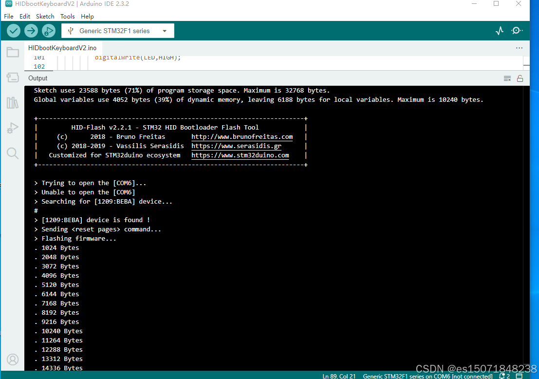Image resolution: width=539 pixels, height=379 pixels.
Task: Click the 'Flashing firmware...' output line
Action: (x=75, y=239)
